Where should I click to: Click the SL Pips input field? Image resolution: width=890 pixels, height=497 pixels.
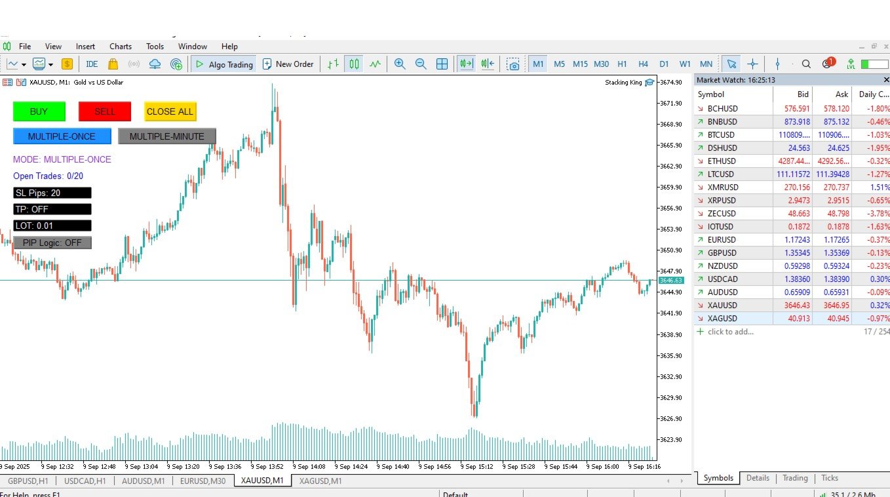(x=52, y=193)
